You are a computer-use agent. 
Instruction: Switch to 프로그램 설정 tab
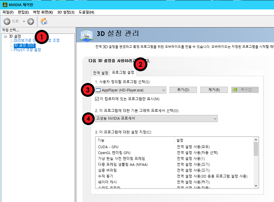click(x=123, y=72)
